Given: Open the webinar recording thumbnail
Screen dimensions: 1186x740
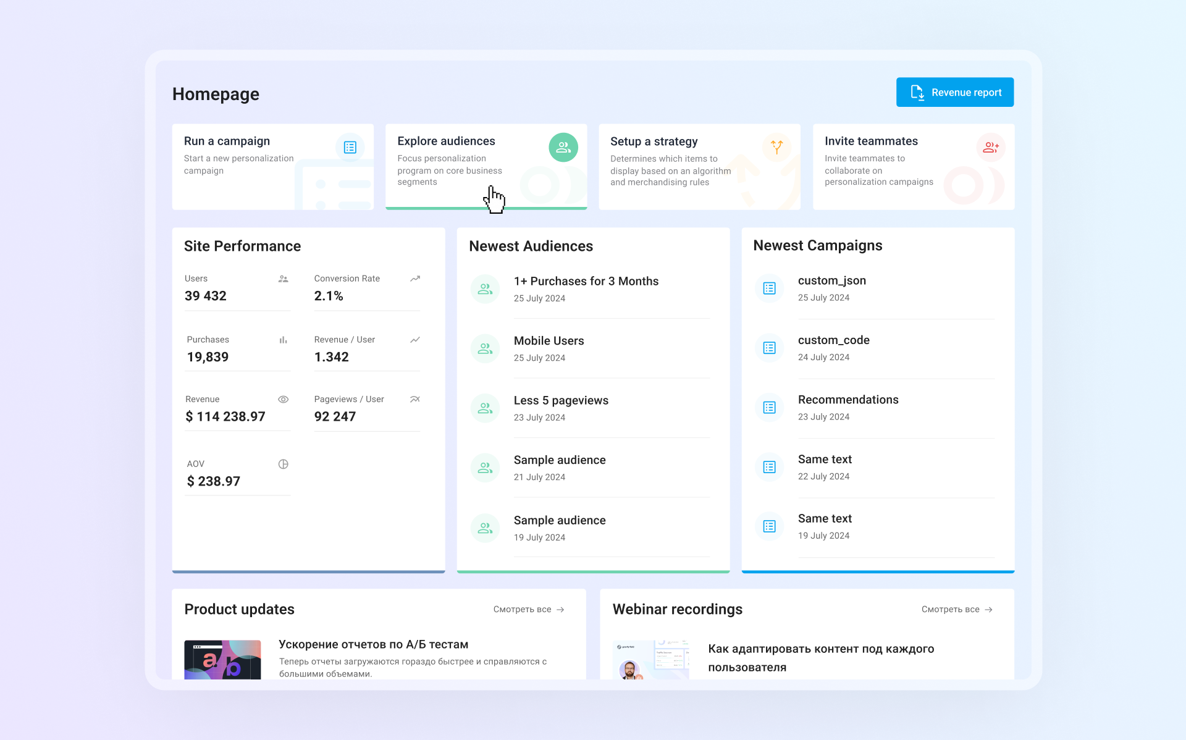Looking at the screenshot, I should [x=650, y=659].
